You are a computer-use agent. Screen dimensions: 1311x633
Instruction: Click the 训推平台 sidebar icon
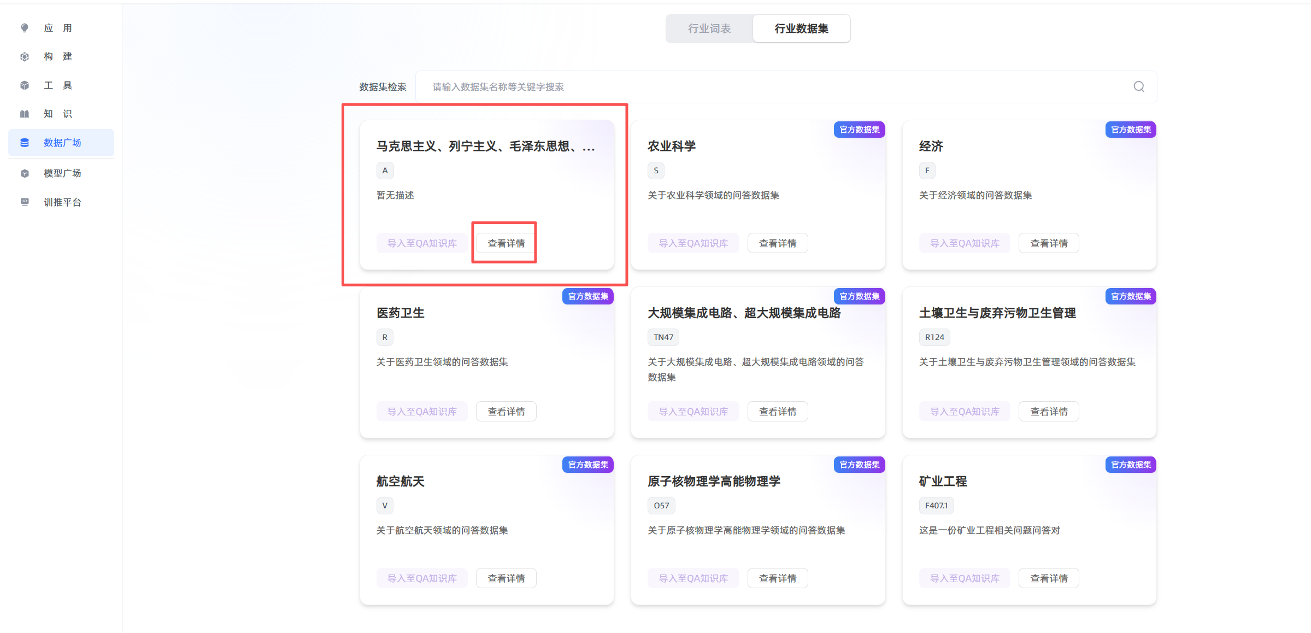click(x=25, y=202)
